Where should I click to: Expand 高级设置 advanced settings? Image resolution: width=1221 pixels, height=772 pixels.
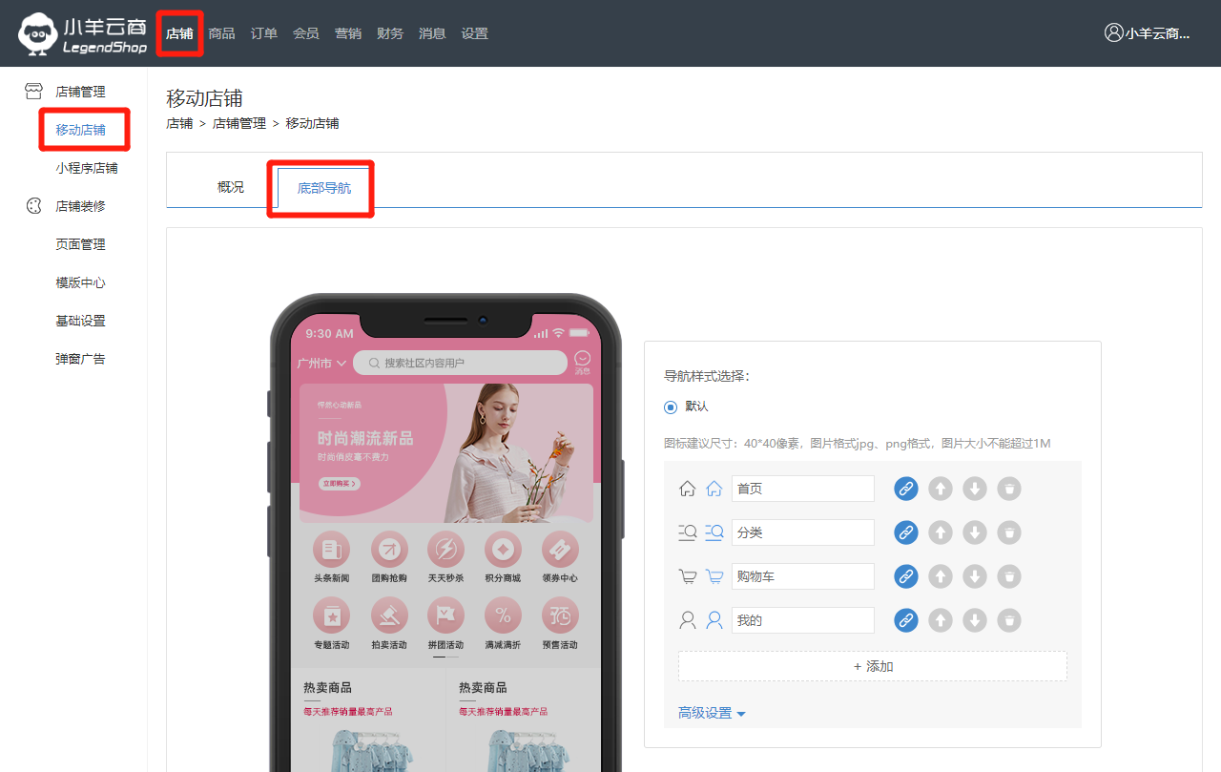click(712, 713)
